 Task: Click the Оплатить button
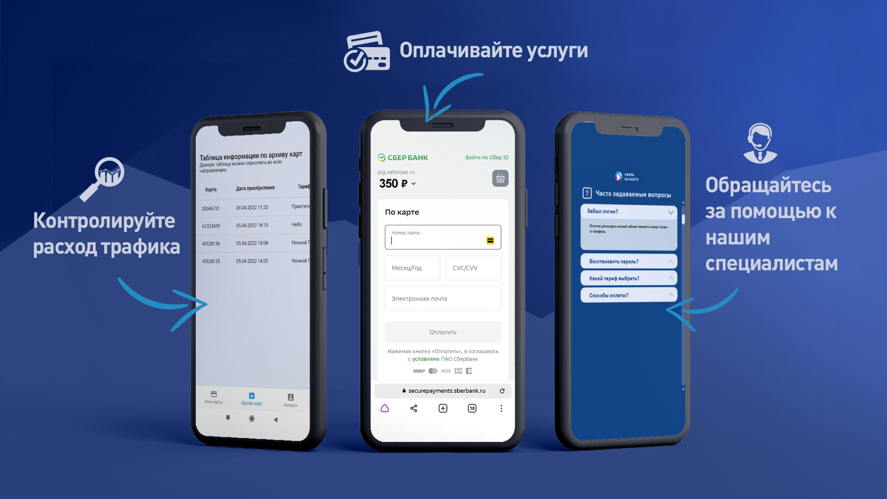pos(443,331)
